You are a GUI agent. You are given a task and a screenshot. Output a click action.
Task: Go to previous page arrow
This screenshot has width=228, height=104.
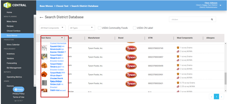coord(211,97)
